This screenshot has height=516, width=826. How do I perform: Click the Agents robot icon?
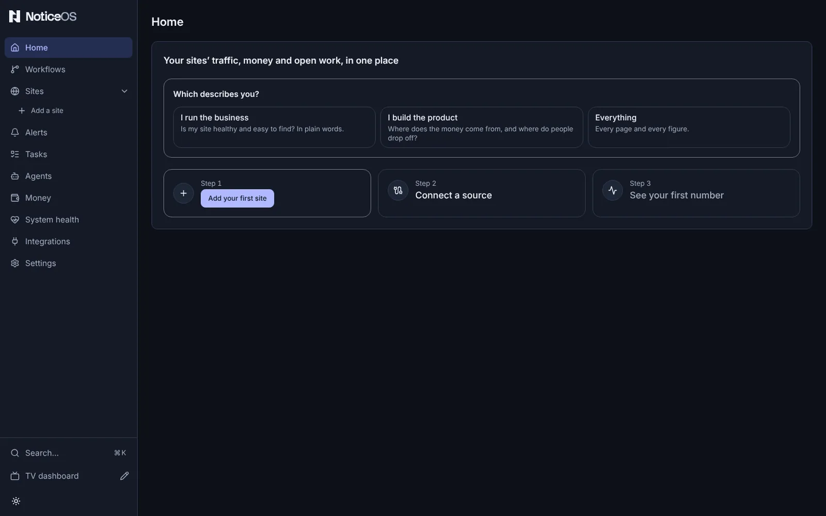click(15, 176)
